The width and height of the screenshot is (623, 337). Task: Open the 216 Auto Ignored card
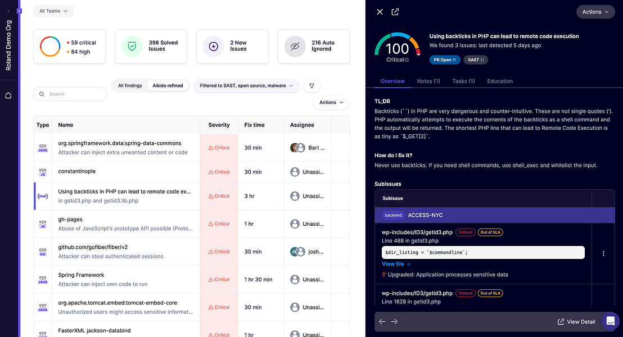[314, 47]
